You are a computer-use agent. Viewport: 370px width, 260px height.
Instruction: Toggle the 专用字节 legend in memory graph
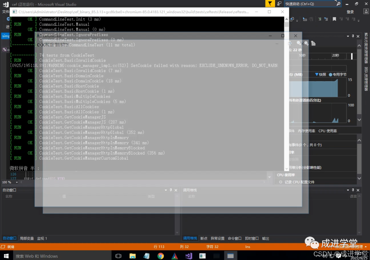click(x=339, y=74)
